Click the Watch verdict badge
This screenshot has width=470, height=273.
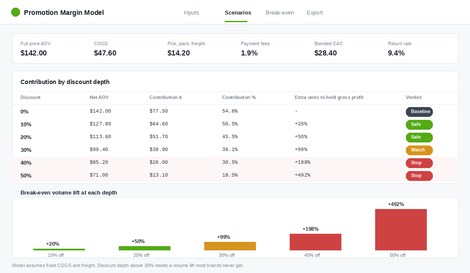[x=419, y=150]
